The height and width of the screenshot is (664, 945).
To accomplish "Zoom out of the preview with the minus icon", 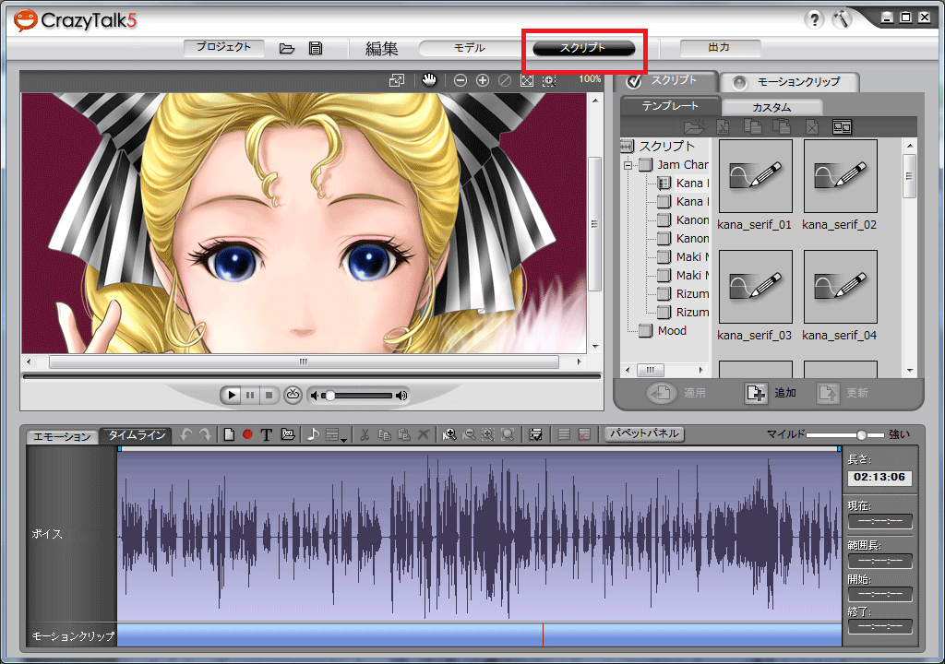I will coord(460,80).
